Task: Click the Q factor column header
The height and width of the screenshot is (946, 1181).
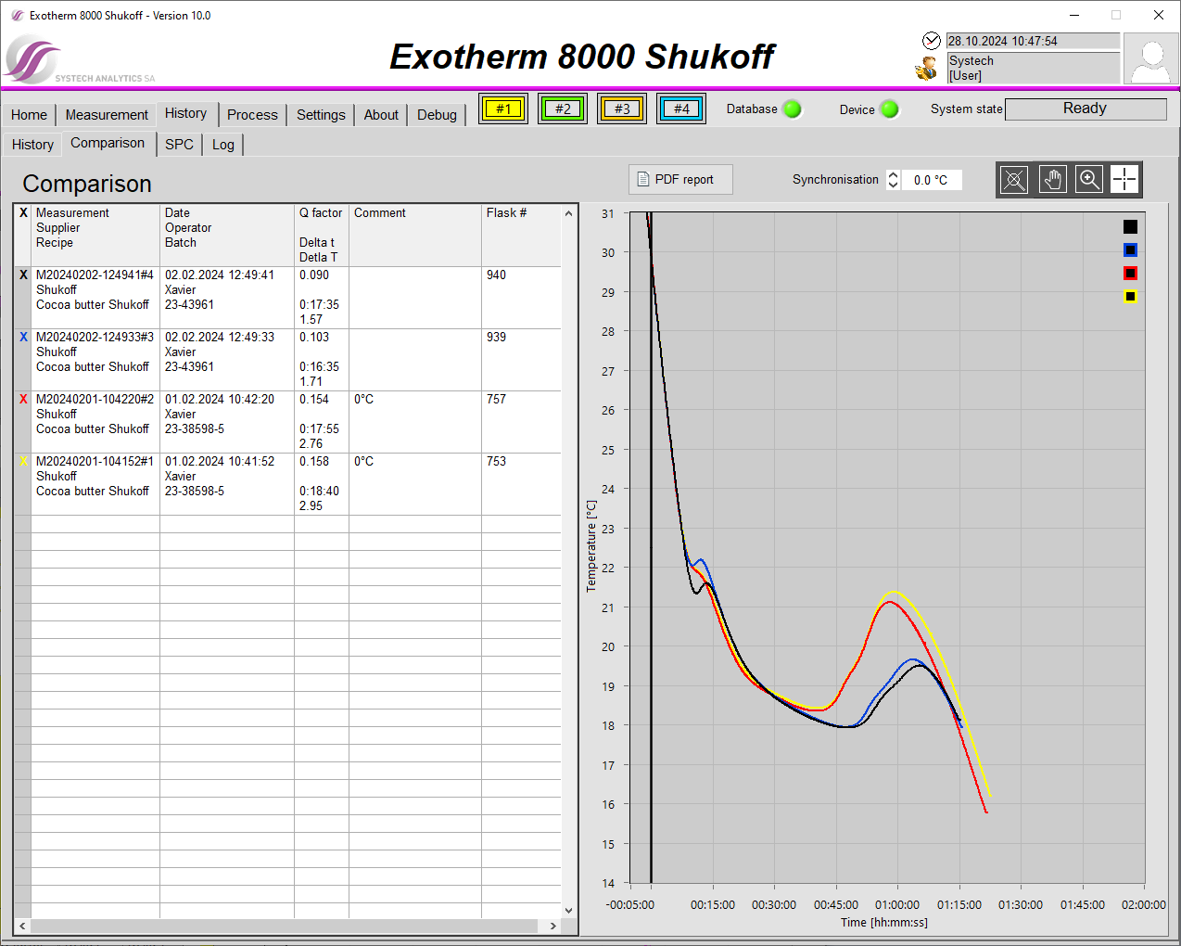Action: pyautogui.click(x=322, y=236)
